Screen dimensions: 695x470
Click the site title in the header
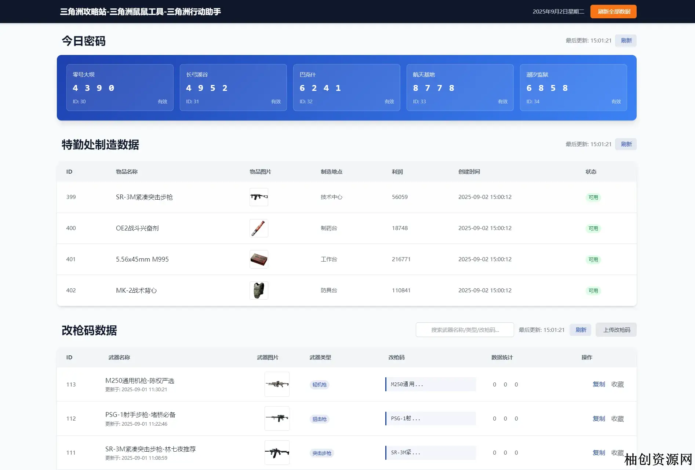140,12
